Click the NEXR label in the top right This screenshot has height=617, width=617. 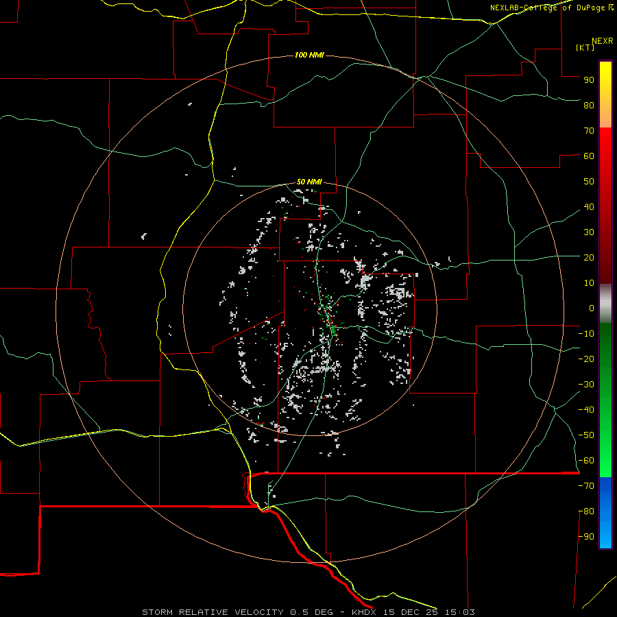pos(603,41)
